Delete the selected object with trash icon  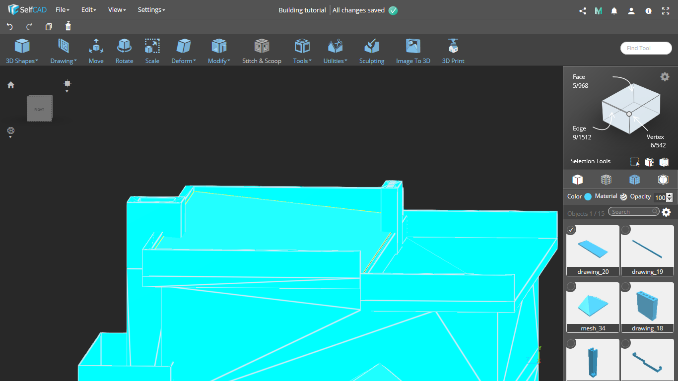pyautogui.click(x=68, y=26)
